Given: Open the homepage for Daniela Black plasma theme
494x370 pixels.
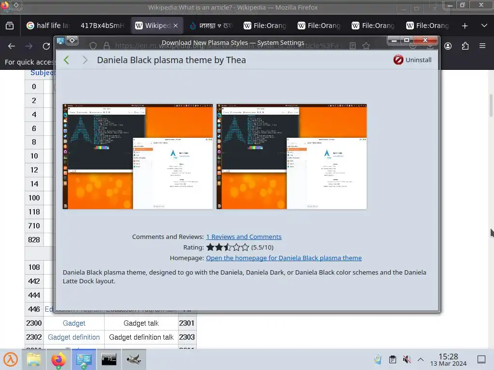Looking at the screenshot, I should [284, 258].
